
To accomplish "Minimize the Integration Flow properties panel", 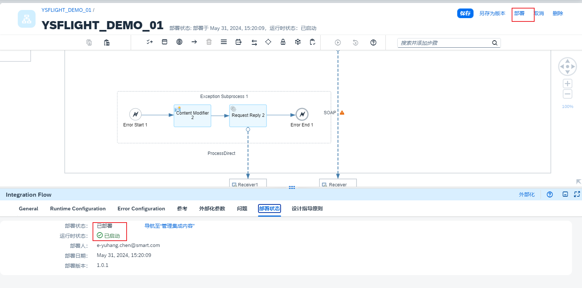I will point(565,194).
